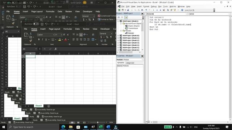
Task: Toggle Italic in front Excel ribbon
Action: 42,39
